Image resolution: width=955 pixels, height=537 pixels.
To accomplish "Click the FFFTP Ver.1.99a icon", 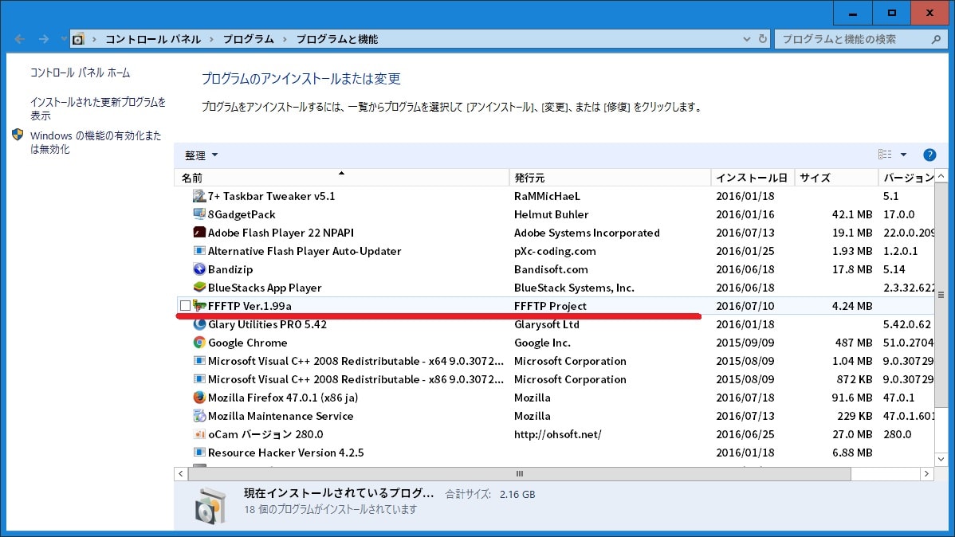I will tap(199, 305).
